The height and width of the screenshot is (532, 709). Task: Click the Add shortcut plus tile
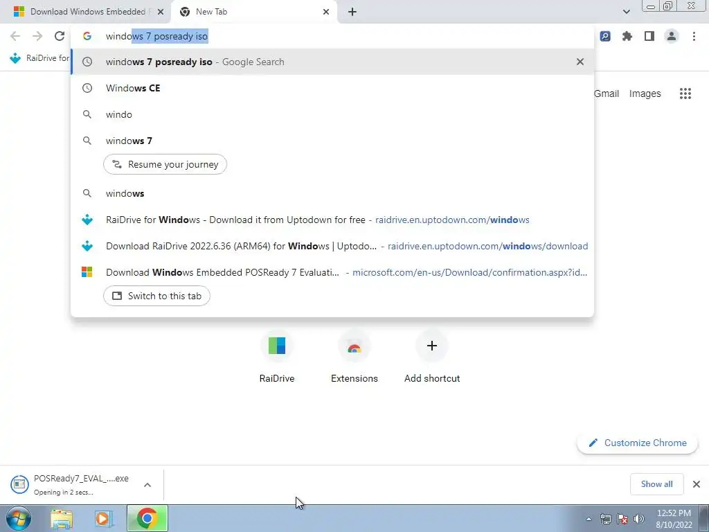coord(432,357)
